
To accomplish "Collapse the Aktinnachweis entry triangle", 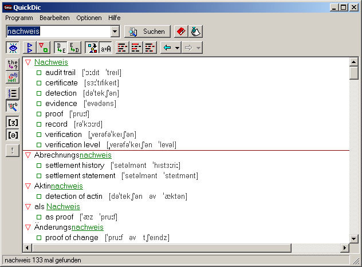I will [x=28, y=186].
